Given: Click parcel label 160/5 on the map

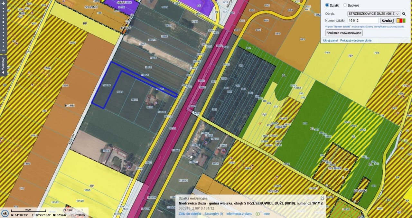Looking at the screenshot, I should tap(106, 151).
